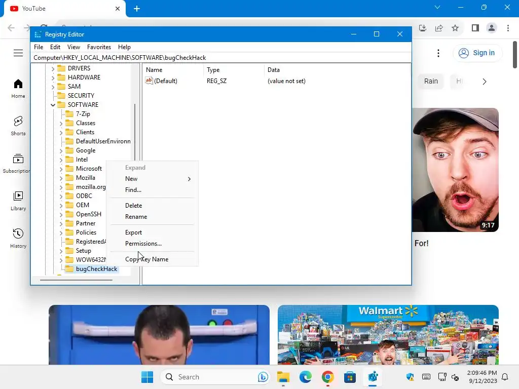Toggle the YouTube hamburger guide menu
This screenshot has height=389, width=519.
click(18, 53)
